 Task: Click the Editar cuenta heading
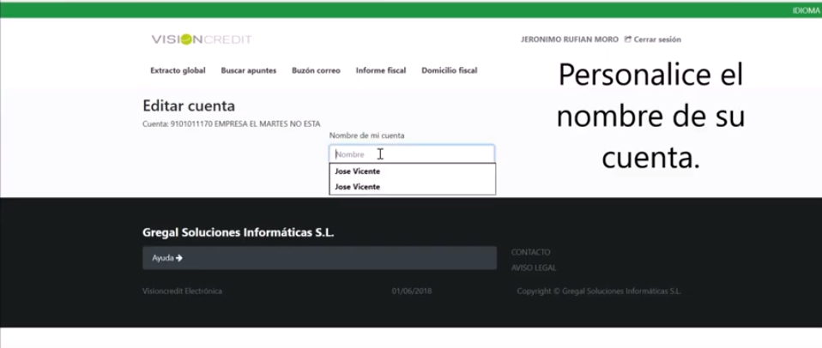(x=189, y=106)
